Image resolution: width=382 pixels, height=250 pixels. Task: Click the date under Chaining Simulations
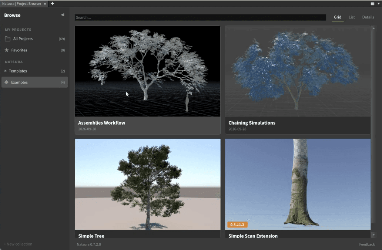(x=237, y=129)
